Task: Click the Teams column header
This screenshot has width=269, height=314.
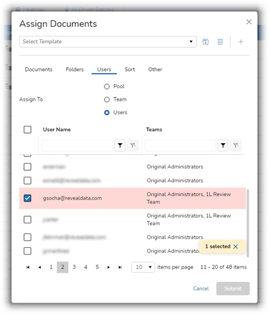Action: click(154, 130)
